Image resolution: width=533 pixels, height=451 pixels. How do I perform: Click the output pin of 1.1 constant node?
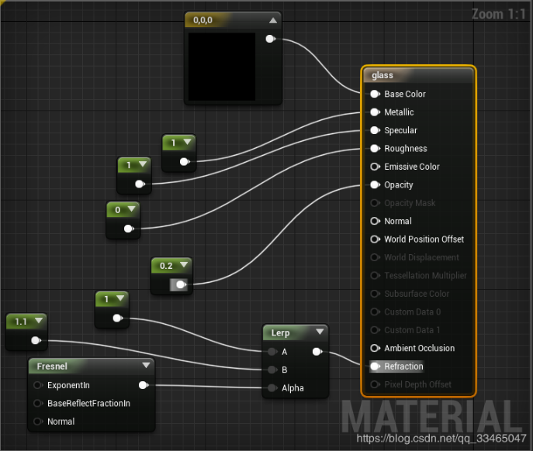[36, 340]
